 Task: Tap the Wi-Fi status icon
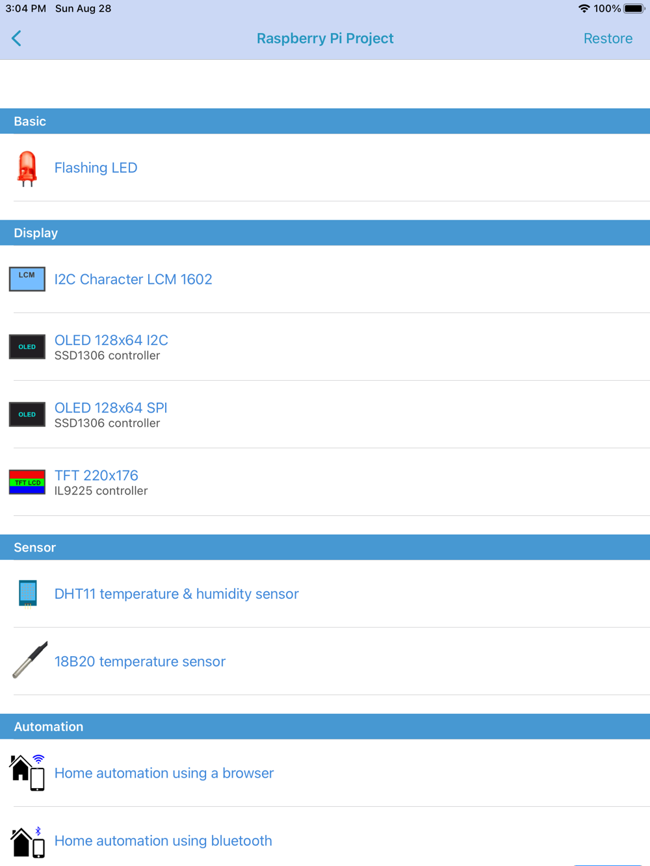(584, 8)
